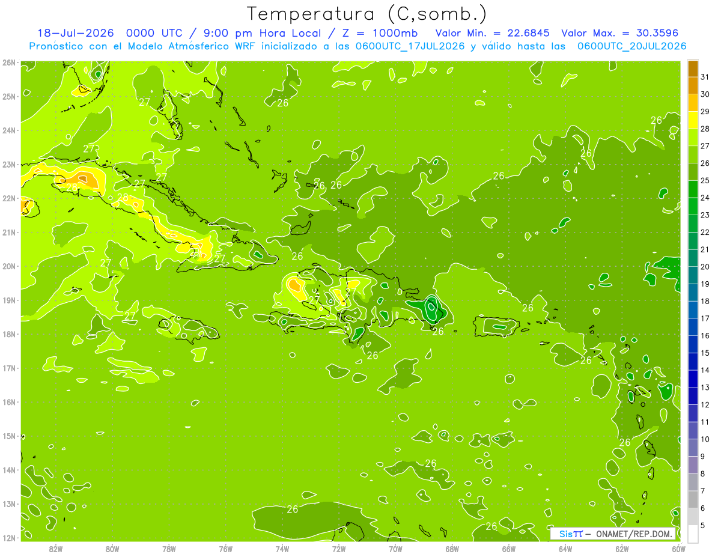Click the '25N' latitude axis label
The image size is (721, 557).
click(8, 97)
